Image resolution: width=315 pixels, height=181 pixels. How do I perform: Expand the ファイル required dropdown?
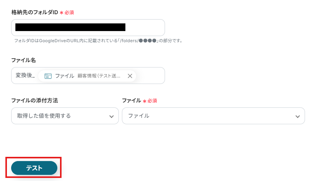tap(213, 116)
